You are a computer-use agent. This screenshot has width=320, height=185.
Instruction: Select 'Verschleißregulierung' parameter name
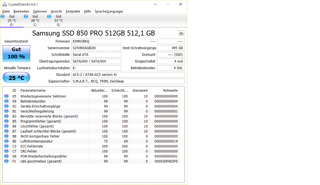[37, 111]
